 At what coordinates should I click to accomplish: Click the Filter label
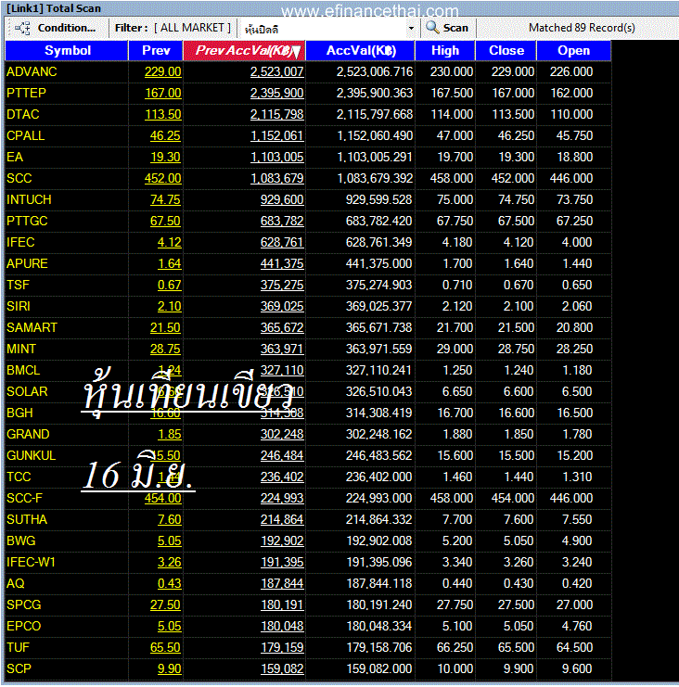(131, 28)
